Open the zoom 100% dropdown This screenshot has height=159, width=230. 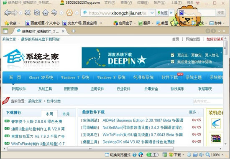click(x=222, y=155)
